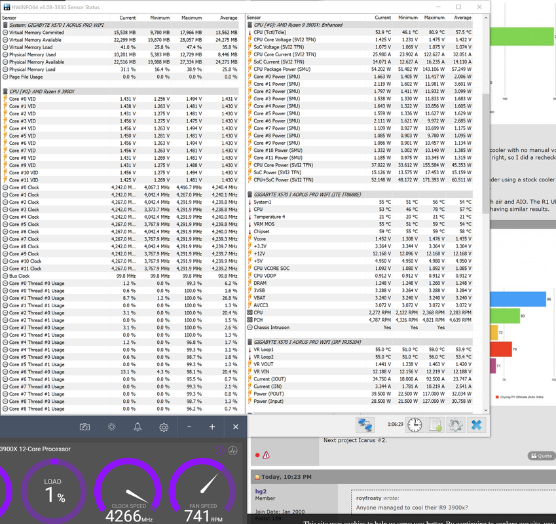Select the VRM MOS temperature row

pyautogui.click(x=360, y=224)
